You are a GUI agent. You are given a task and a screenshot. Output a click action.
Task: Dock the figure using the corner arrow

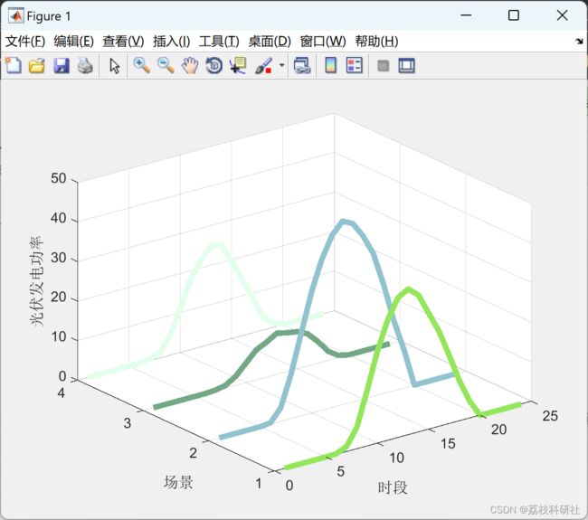coord(579,42)
